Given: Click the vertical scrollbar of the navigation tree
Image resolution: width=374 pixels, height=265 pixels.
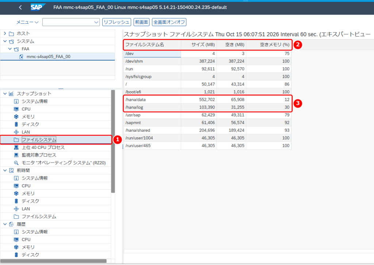Looking at the screenshot, I should (x=113, y=141).
